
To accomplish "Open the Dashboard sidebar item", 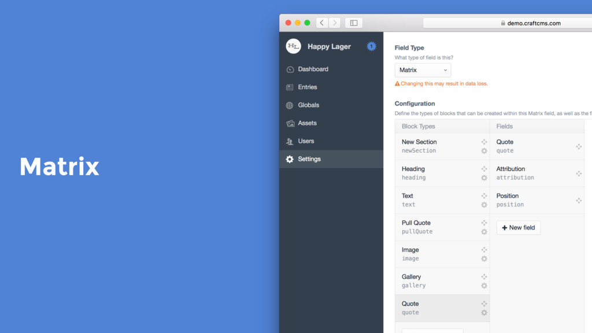I will point(331,69).
